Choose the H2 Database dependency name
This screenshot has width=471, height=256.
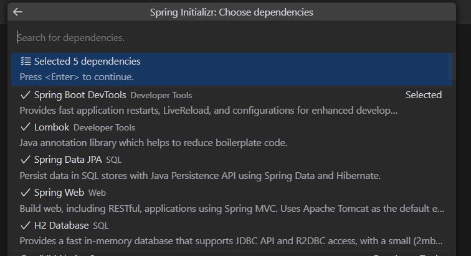coord(62,224)
